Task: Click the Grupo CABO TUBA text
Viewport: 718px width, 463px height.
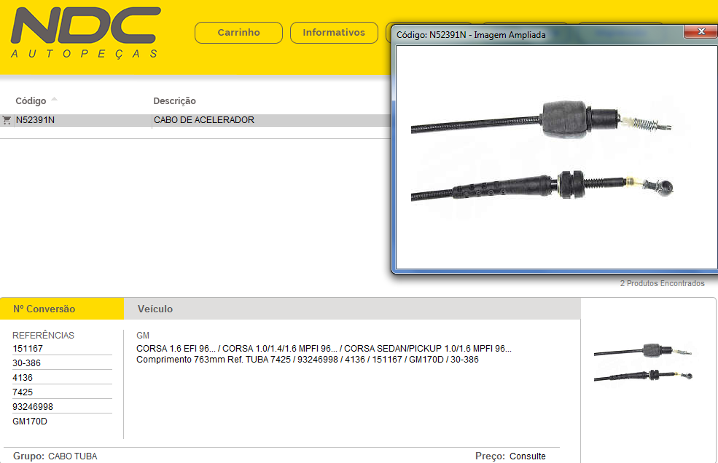Action: click(55, 456)
